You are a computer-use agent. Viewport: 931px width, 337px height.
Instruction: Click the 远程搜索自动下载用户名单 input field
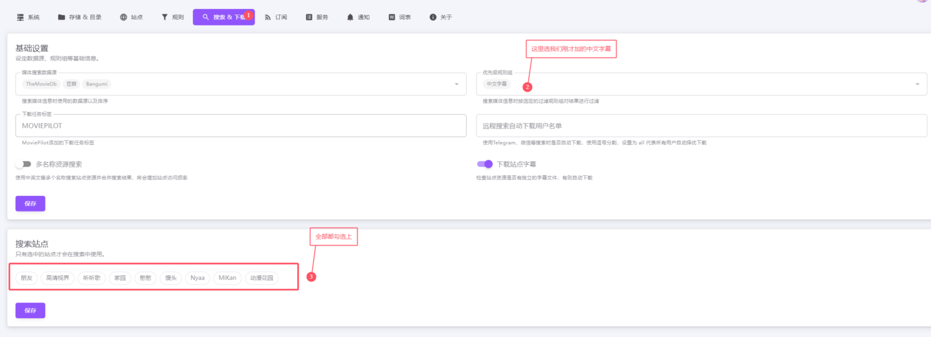click(701, 126)
